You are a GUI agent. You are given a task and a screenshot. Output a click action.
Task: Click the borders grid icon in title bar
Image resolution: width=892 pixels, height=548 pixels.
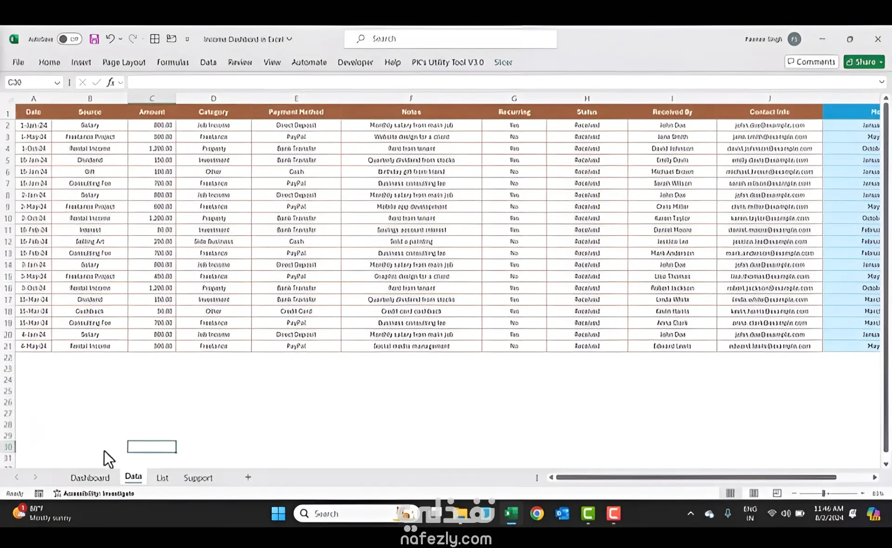155,39
